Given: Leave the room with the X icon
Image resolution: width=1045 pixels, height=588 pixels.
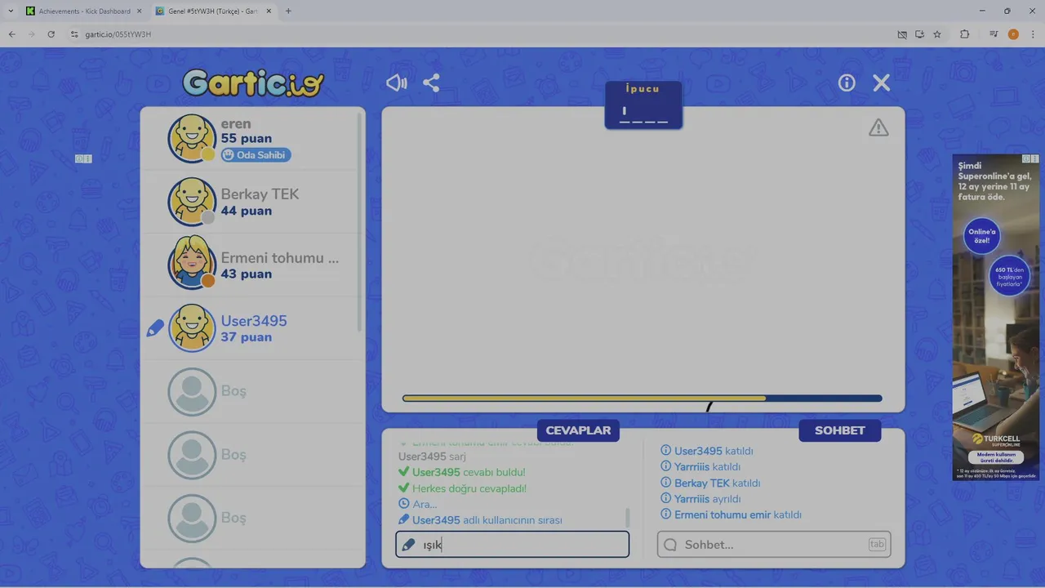Looking at the screenshot, I should click(881, 82).
